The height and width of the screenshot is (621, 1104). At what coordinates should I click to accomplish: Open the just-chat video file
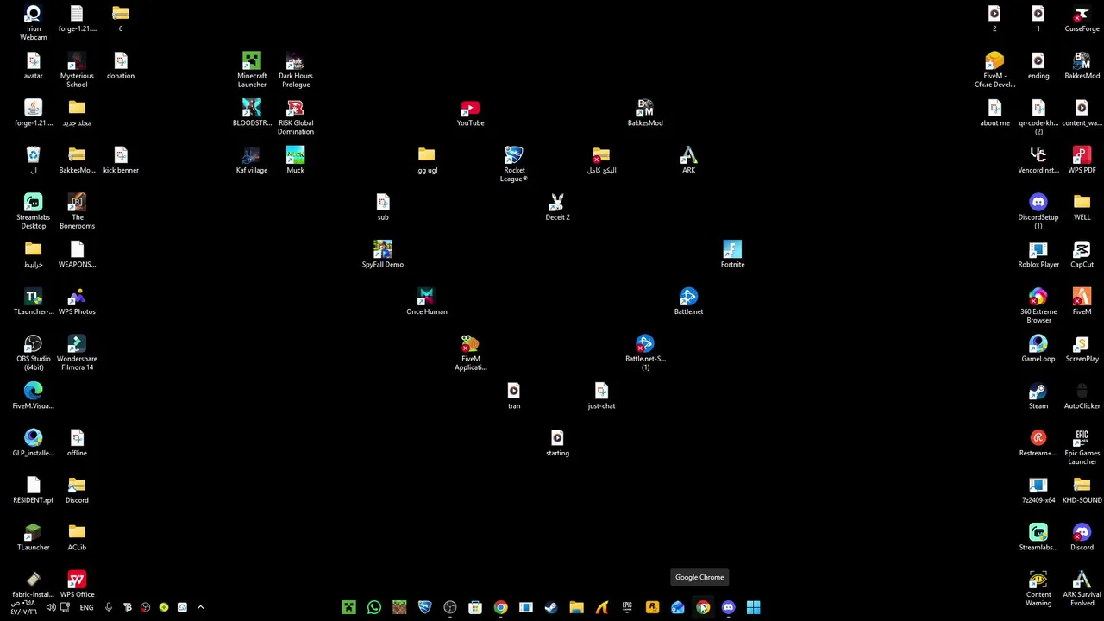601,396
